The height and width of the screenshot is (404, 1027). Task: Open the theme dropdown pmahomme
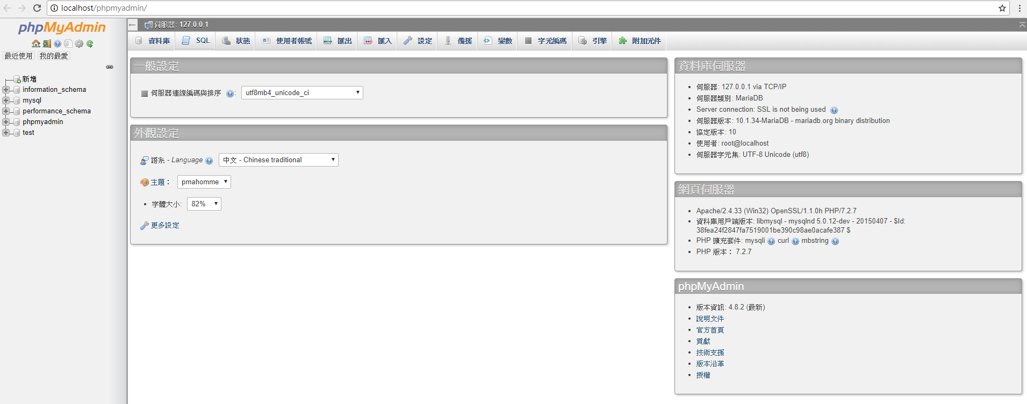(204, 182)
